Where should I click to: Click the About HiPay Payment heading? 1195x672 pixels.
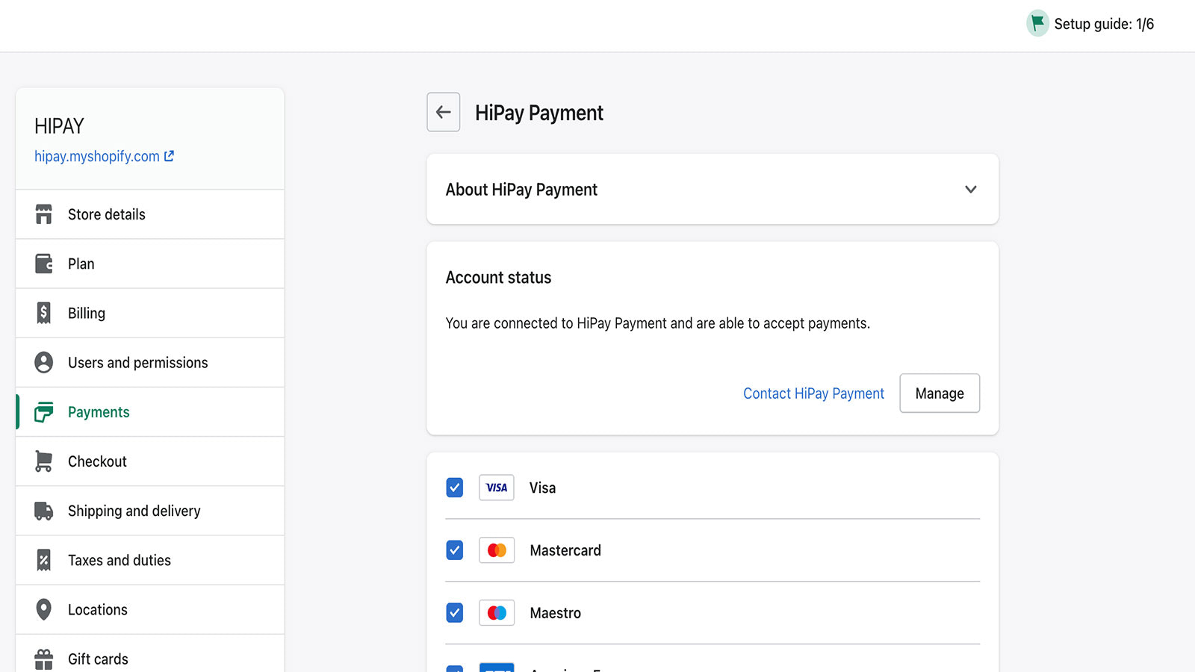point(521,190)
